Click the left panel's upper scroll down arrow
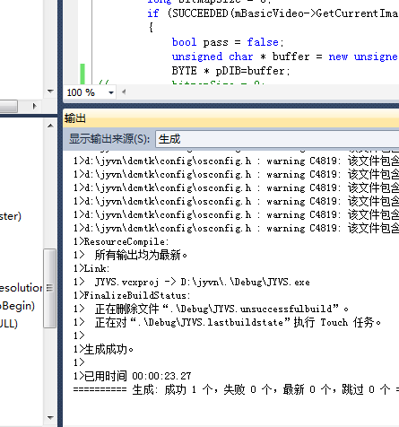Image resolution: width=399 pixels, height=427 pixels. (x=50, y=91)
